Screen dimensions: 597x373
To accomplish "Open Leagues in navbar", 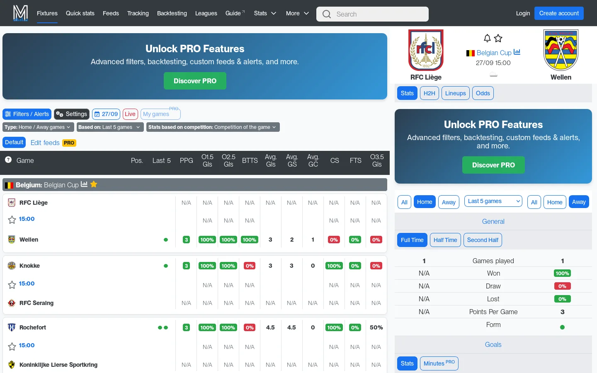I will (206, 13).
